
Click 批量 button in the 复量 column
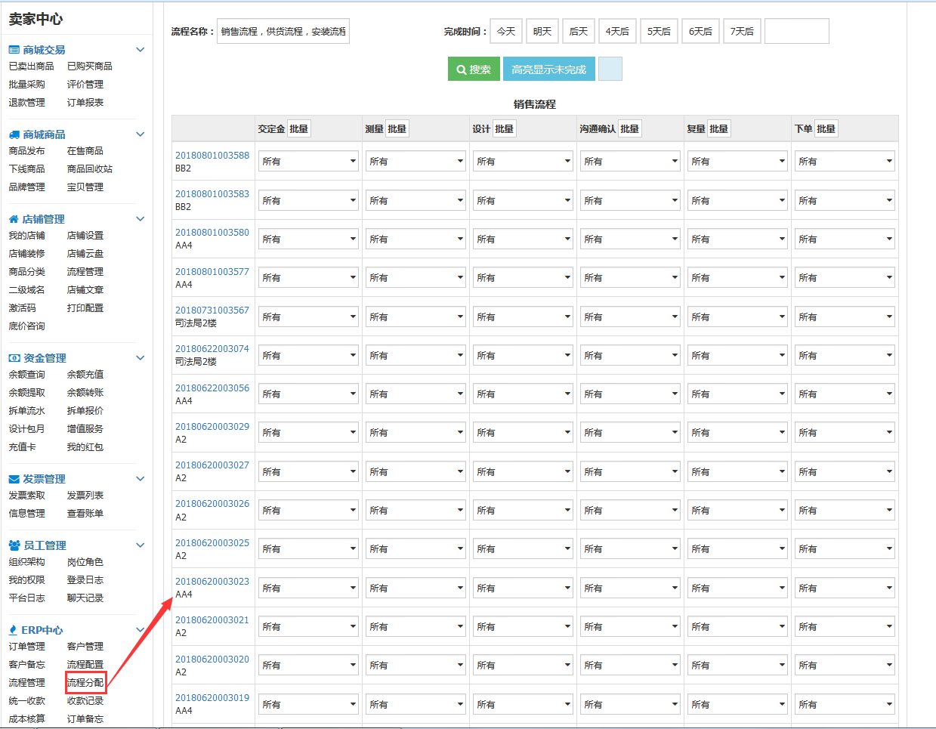pyautogui.click(x=719, y=129)
